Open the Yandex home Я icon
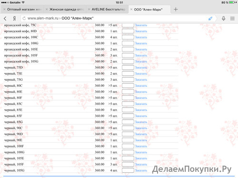Image resolution: width=238 pixels, height=178 pixels. (14, 19)
